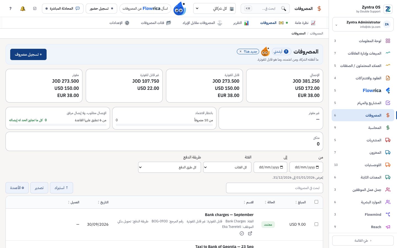The width and height of the screenshot is (397, 248).
Task: Open المشتريات sidebar module
Action: pyautogui.click(x=363, y=140)
